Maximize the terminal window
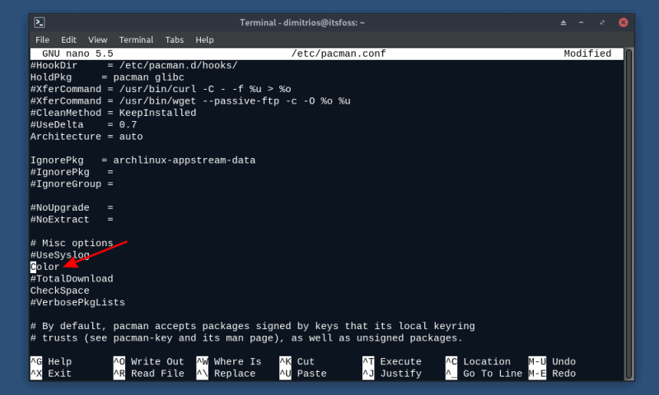 [603, 22]
